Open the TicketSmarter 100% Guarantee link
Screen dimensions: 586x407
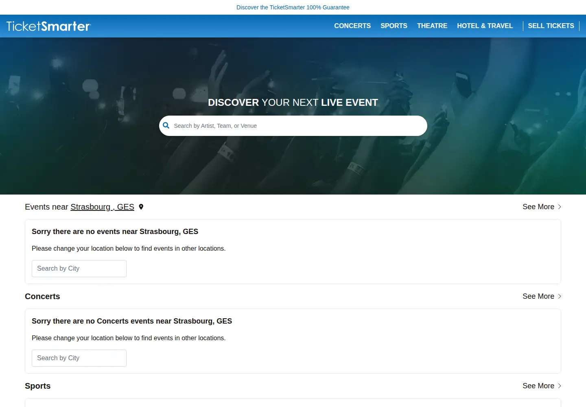(x=293, y=7)
